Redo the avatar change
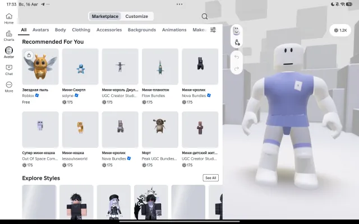 pyautogui.click(x=237, y=68)
